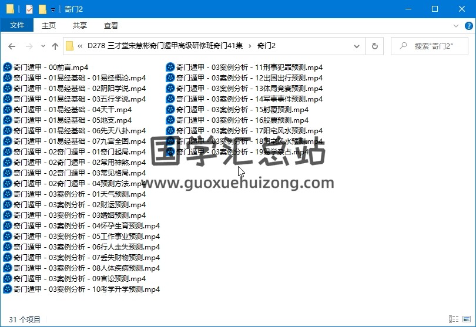The width and height of the screenshot is (476, 327).
Task: Click the window folder icon in title bar
Action: [x=10, y=9]
